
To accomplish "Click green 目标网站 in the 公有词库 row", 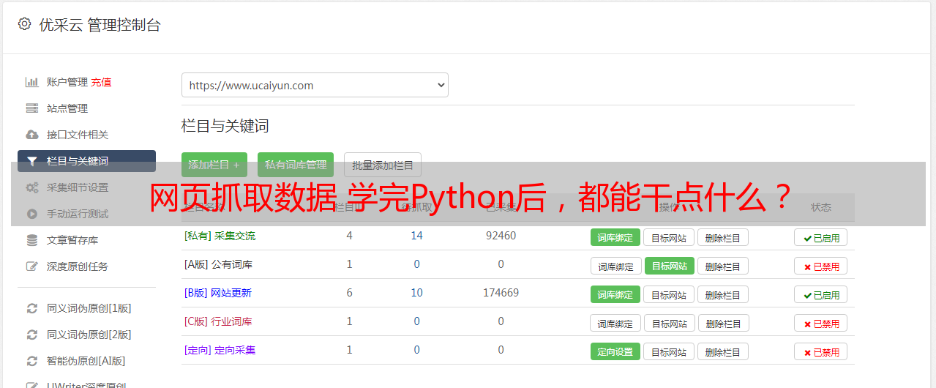I will pyautogui.click(x=670, y=266).
